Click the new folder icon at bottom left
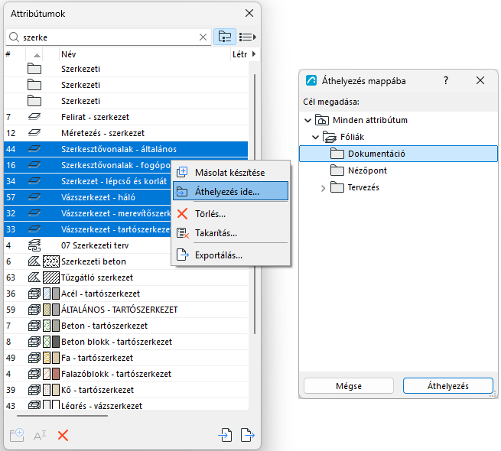This screenshot has width=501, height=451. pyautogui.click(x=17, y=435)
